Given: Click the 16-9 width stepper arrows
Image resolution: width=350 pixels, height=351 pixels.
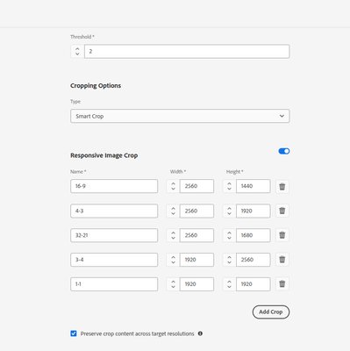Looking at the screenshot, I should (173, 186).
